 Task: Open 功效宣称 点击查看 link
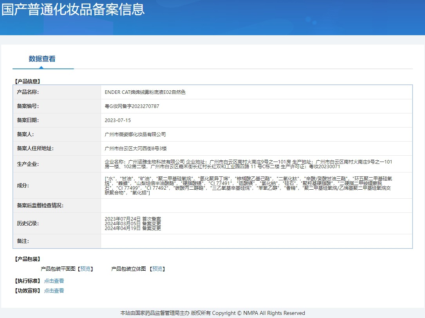pos(54,291)
